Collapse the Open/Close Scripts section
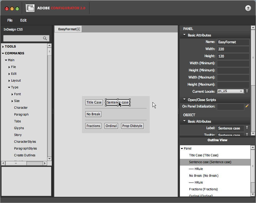The height and width of the screenshot is (203, 256). click(x=184, y=99)
